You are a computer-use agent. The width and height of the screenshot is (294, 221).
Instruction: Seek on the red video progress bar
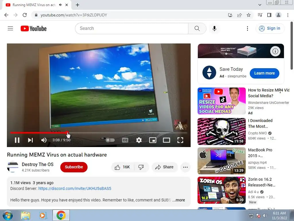point(99,133)
